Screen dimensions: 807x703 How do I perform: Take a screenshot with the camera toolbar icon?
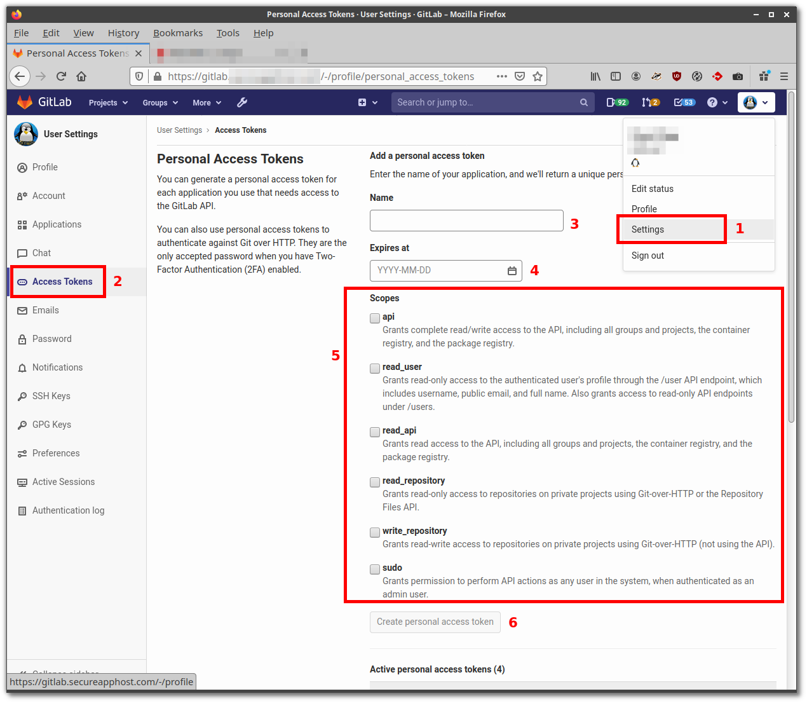[738, 76]
